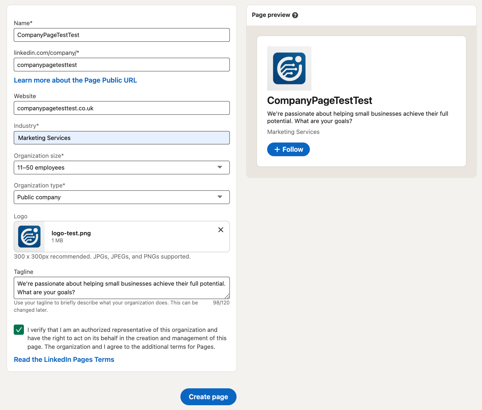Click the Page preview help icon
Image resolution: width=482 pixels, height=410 pixels.
coord(295,15)
